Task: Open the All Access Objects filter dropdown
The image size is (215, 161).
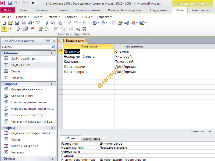Action: (x=48, y=41)
